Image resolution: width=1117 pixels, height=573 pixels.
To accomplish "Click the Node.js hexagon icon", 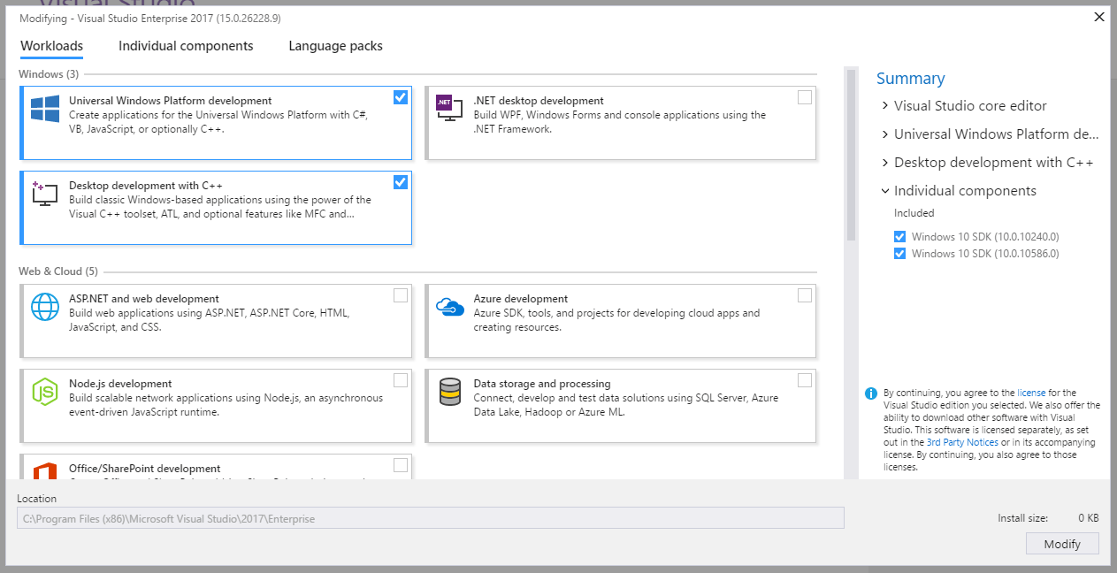I will (45, 391).
